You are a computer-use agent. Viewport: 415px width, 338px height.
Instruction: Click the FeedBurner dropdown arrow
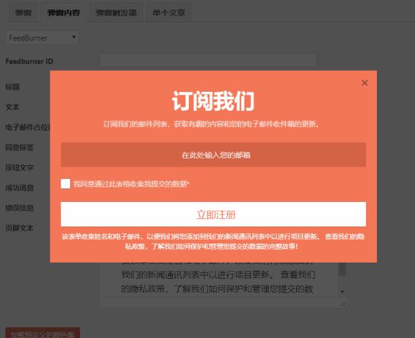pyautogui.click(x=74, y=37)
